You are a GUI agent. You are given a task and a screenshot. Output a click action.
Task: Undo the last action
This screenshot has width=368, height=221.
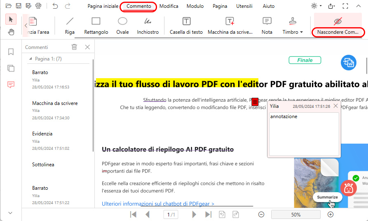click(x=55, y=6)
